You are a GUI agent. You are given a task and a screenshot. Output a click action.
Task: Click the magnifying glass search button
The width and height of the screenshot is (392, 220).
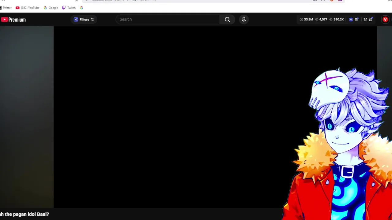227,19
